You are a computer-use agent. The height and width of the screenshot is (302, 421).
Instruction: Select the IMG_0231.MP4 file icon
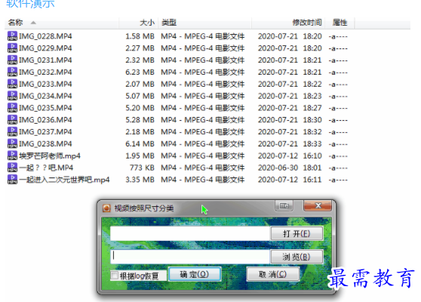point(12,60)
